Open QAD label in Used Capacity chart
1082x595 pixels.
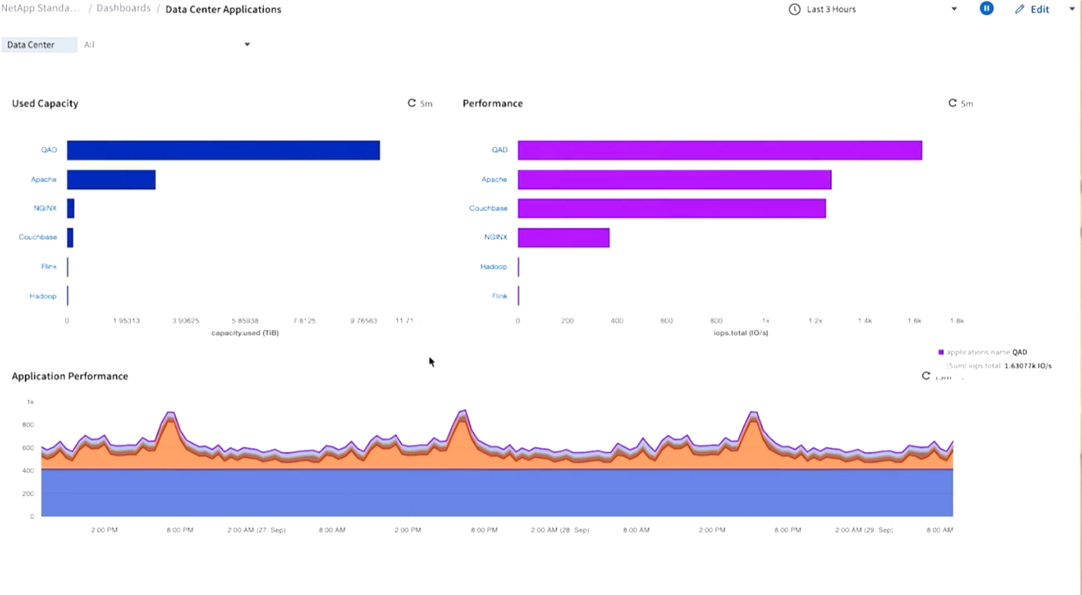click(x=49, y=150)
